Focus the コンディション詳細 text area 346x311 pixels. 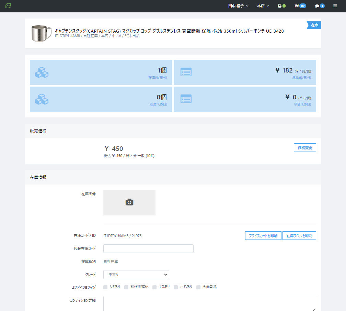[210, 303]
